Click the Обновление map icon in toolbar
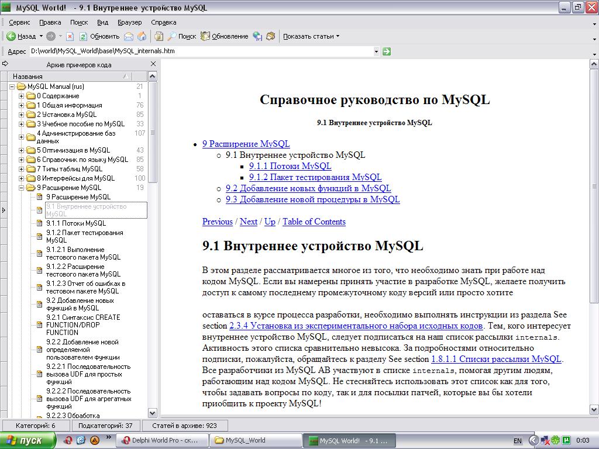599x449 pixels. coord(205,36)
